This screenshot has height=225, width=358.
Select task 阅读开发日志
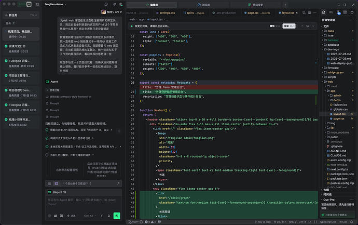point(21,48)
